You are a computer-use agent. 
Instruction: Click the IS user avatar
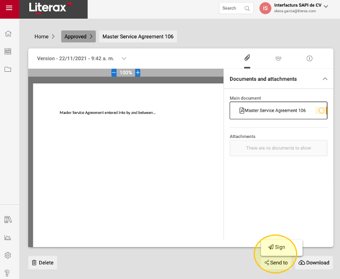click(265, 8)
